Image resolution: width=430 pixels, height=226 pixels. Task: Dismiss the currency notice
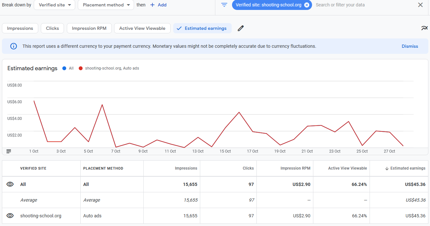click(x=410, y=46)
